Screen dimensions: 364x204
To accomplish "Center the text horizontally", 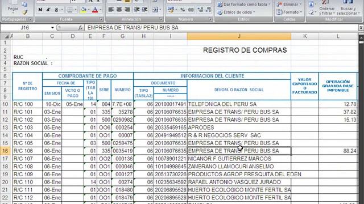I will 119,10.
